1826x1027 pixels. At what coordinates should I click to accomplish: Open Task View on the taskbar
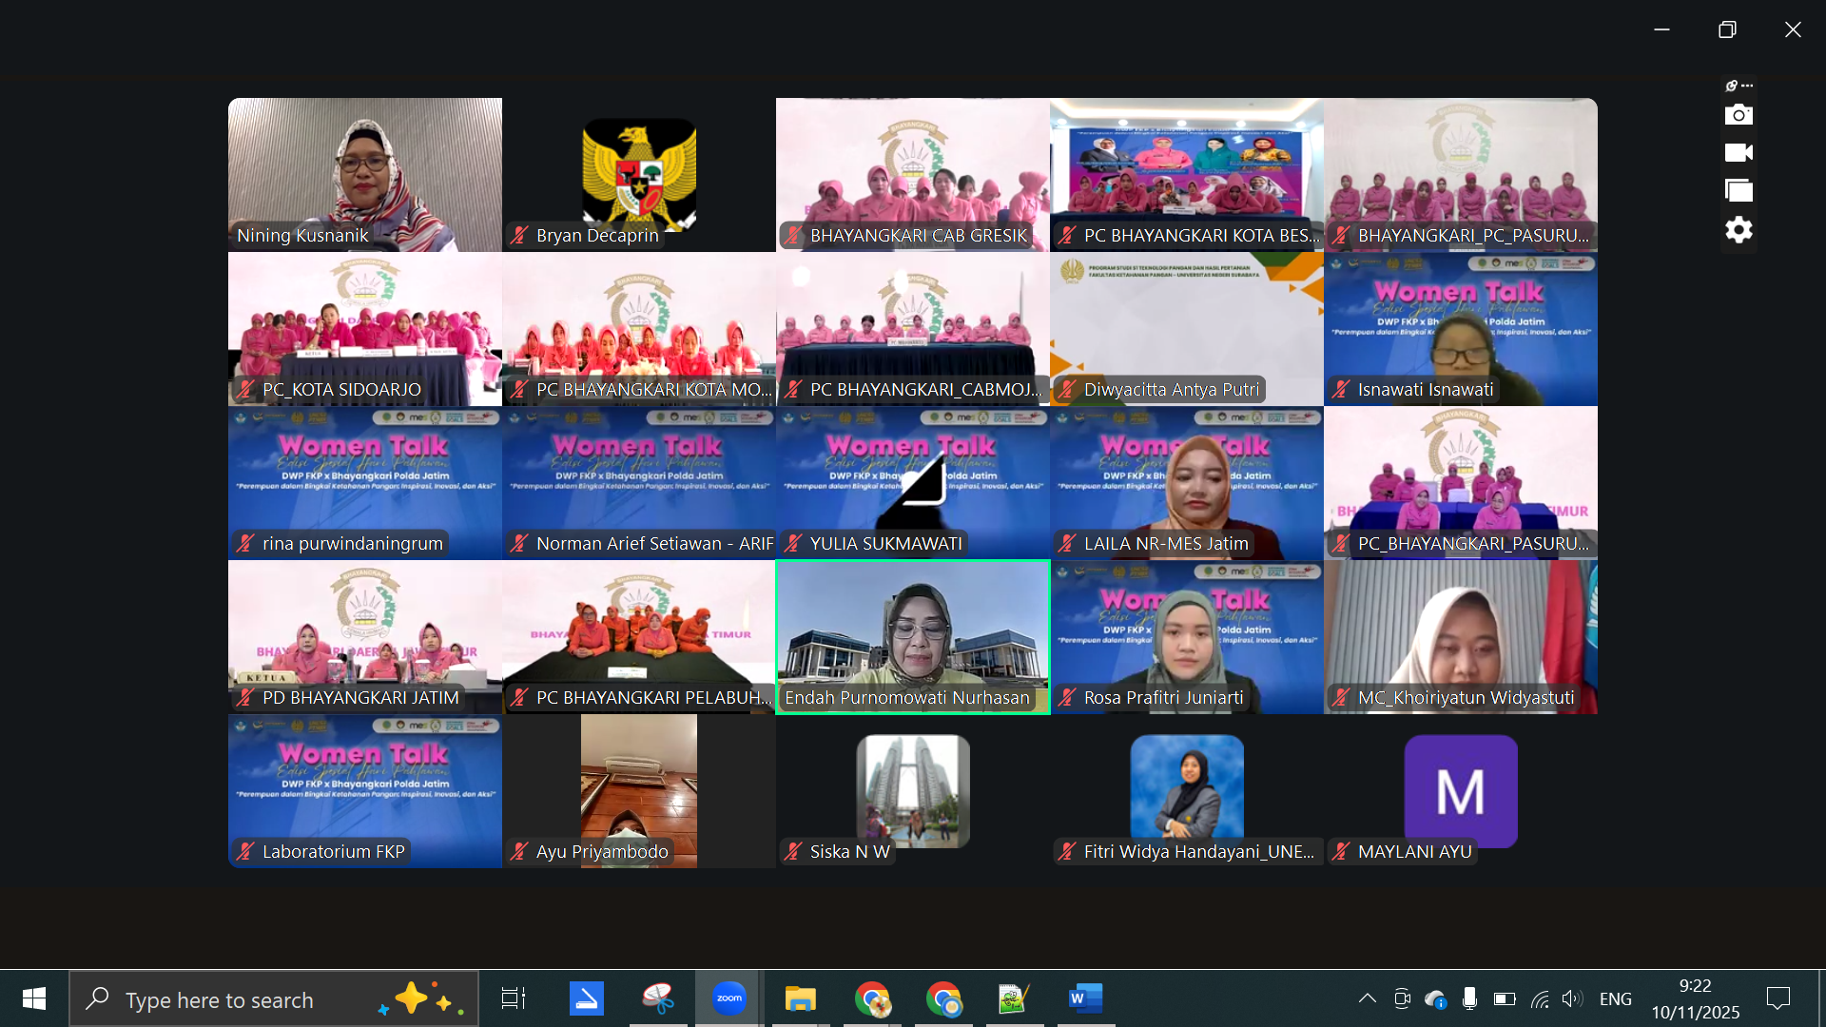514,998
